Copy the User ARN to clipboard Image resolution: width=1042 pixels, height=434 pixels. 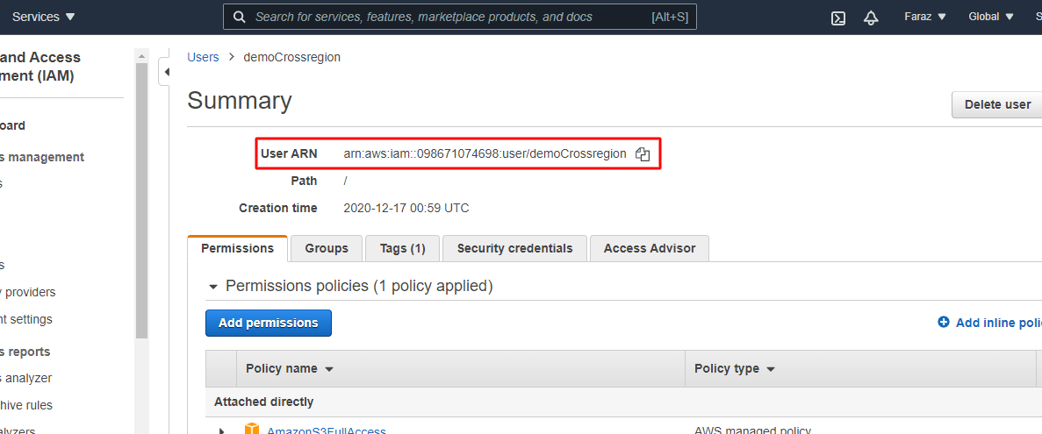coord(642,154)
